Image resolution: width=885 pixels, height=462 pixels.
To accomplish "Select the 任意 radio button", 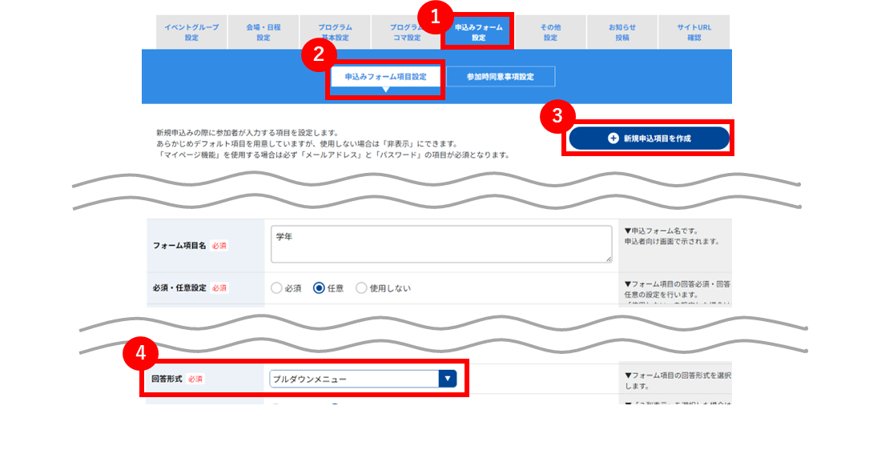I will (x=319, y=288).
